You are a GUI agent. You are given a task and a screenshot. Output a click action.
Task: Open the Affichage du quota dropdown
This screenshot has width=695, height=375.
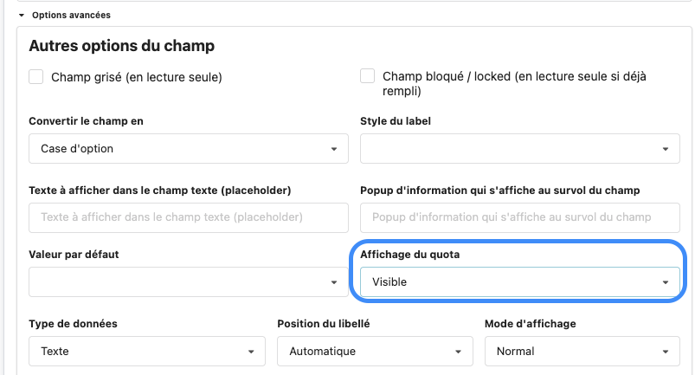click(518, 282)
